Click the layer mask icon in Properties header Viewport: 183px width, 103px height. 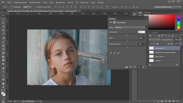pyautogui.click(x=114, y=22)
